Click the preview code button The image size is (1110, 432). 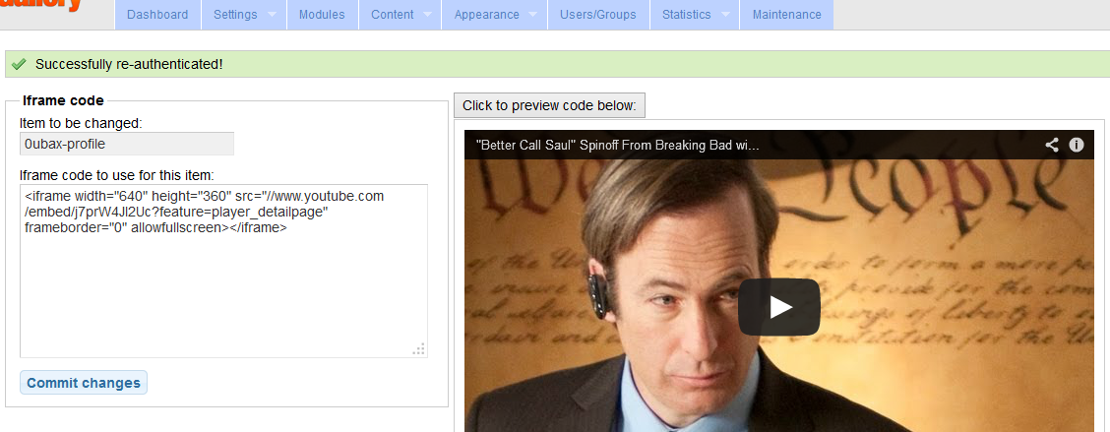click(x=549, y=105)
